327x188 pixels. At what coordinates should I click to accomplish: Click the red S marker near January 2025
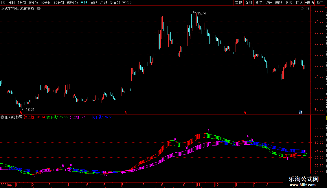(x=245, y=113)
